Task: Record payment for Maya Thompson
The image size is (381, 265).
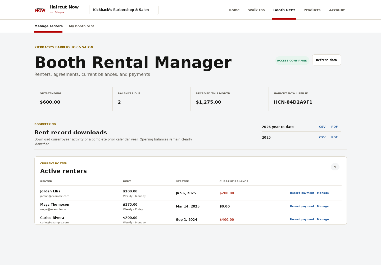Action: 302,206
